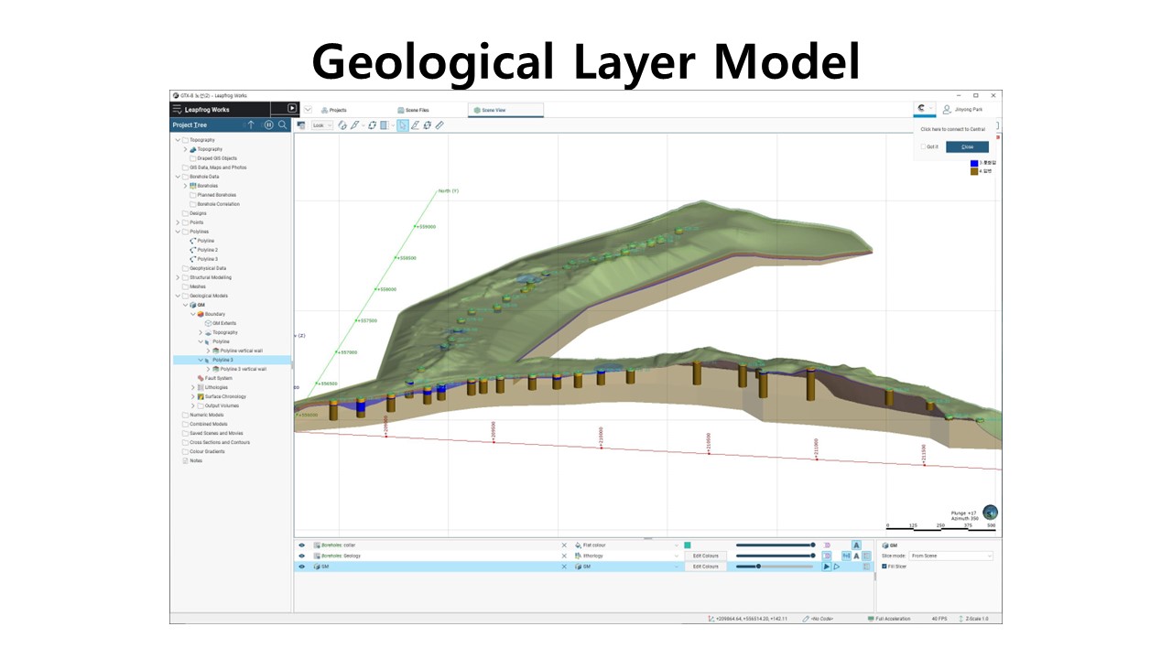This screenshot has width=1172, height=659.
Task: Click Edit Colours for the GM row
Action: click(x=705, y=567)
